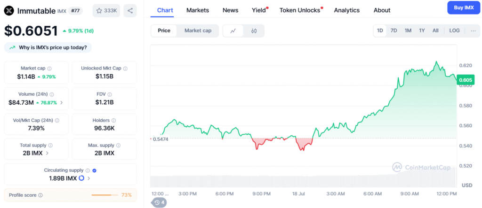Add IMX to watchlist via star button
The width and height of the screenshot is (482, 208).
[106, 11]
